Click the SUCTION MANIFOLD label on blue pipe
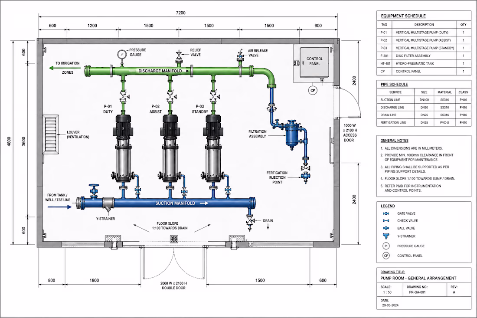The height and width of the screenshot is (318, 477). (175, 203)
